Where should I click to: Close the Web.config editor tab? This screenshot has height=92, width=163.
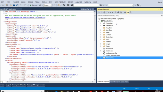pyautogui.click(x=93, y=9)
